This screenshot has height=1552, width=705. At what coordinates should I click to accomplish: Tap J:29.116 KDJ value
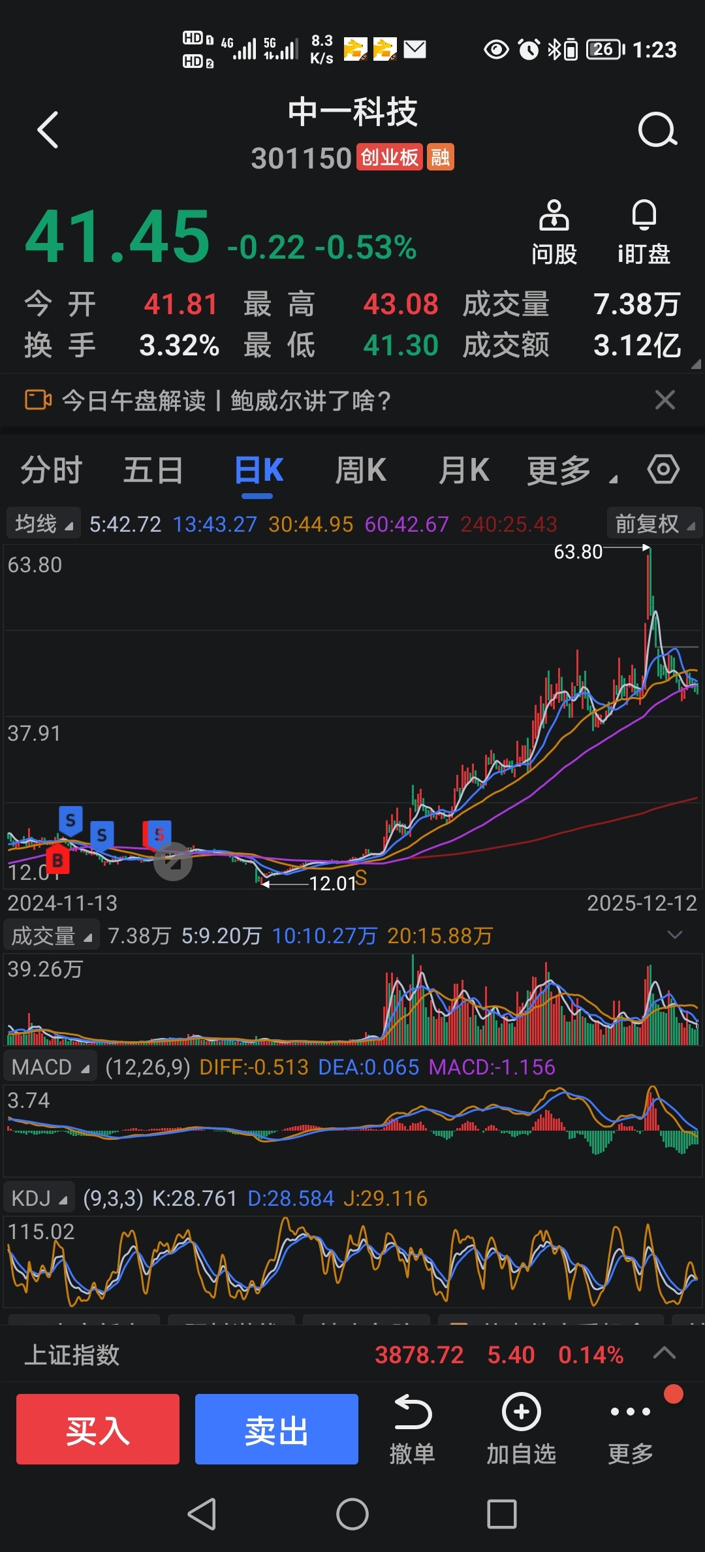385,1199
